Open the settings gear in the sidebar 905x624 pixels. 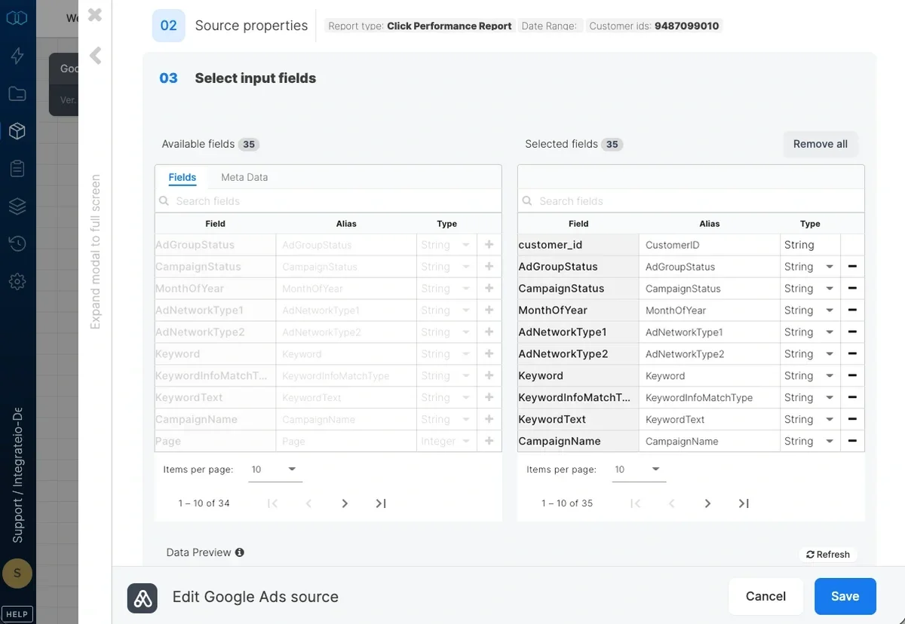click(17, 281)
